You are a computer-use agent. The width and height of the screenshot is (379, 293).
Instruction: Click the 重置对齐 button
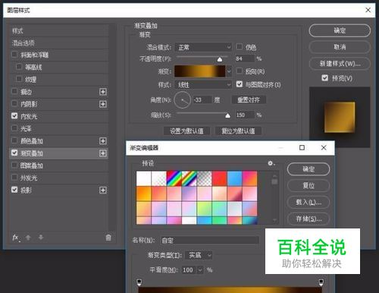pos(249,100)
